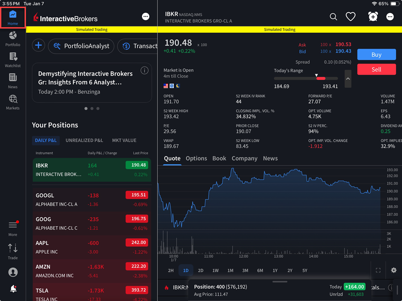402x301 pixels.
Task: Open the Portfolio sidebar icon
Action: (13, 38)
